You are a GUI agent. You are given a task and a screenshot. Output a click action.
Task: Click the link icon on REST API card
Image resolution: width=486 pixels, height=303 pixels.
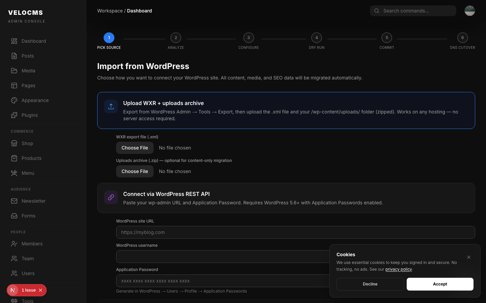pos(111,197)
